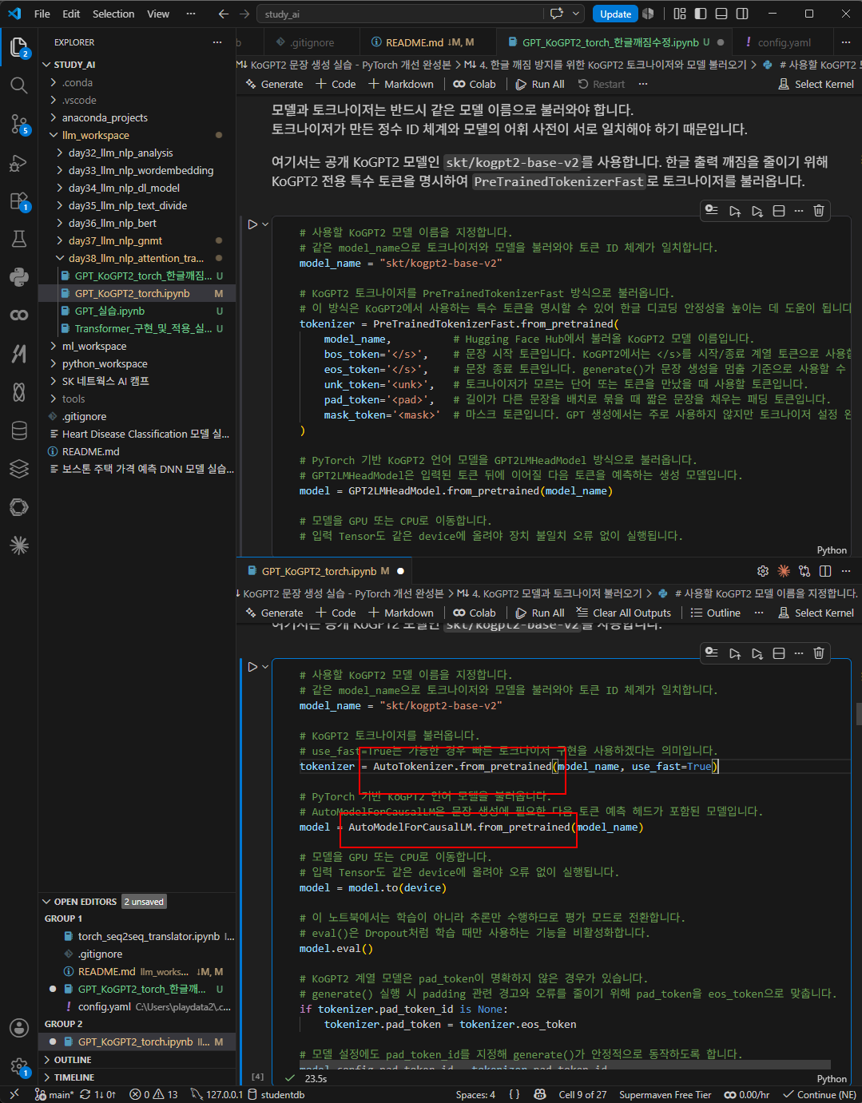Split the upper cell using toolbar icon

(x=779, y=211)
